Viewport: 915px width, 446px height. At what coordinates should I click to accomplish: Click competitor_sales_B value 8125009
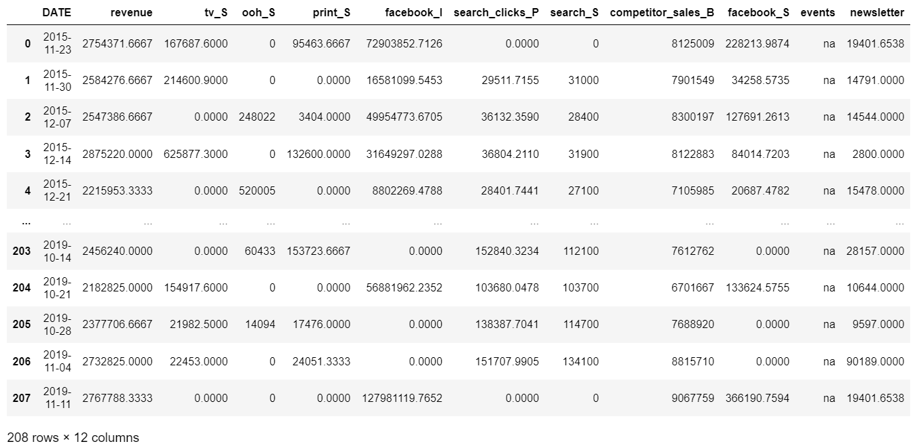tap(693, 43)
